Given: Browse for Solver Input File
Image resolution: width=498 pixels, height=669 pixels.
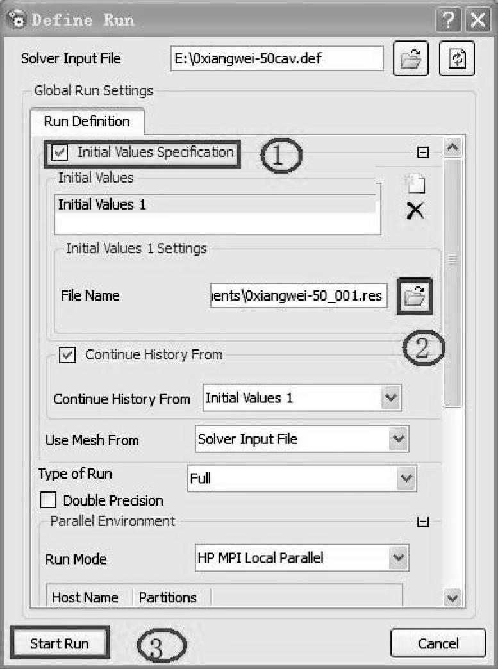Looking at the screenshot, I should 410,60.
